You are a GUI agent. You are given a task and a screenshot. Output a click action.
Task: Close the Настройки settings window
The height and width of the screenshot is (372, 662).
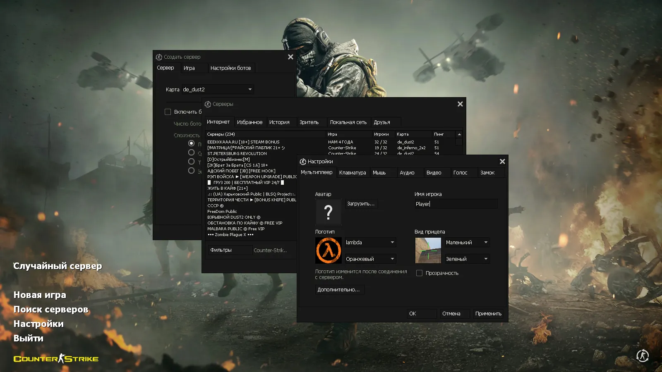(x=502, y=162)
